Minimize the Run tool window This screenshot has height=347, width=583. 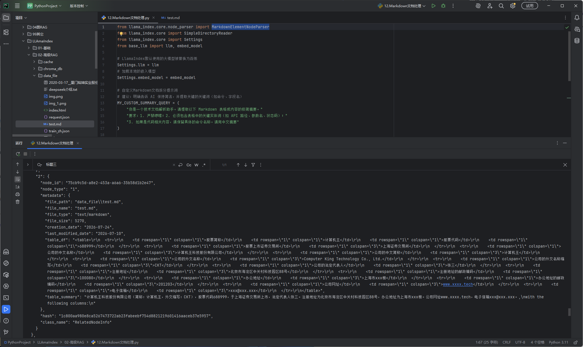point(565,143)
